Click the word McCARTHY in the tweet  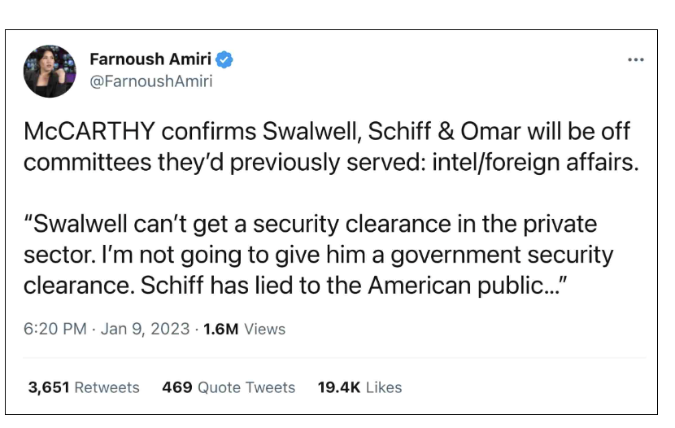[x=89, y=131]
